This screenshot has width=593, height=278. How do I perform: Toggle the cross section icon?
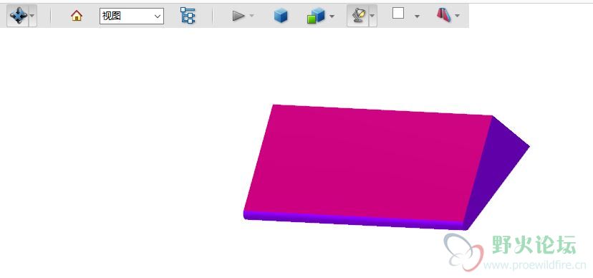coord(444,16)
